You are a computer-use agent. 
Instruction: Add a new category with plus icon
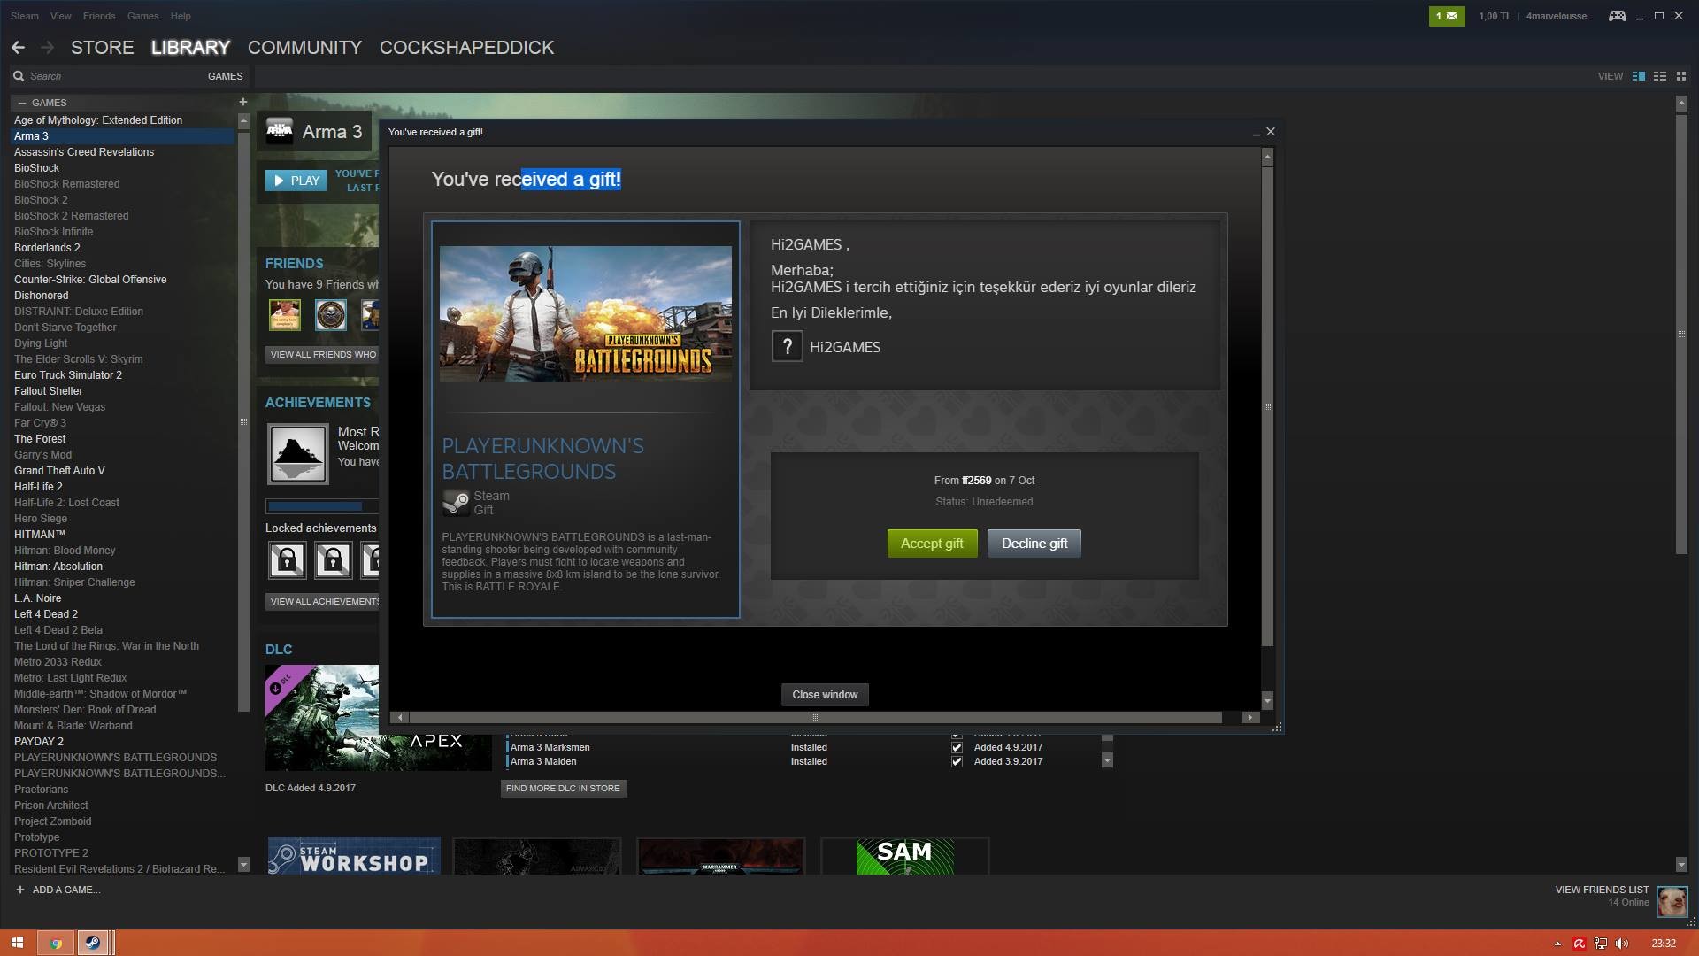point(242,103)
